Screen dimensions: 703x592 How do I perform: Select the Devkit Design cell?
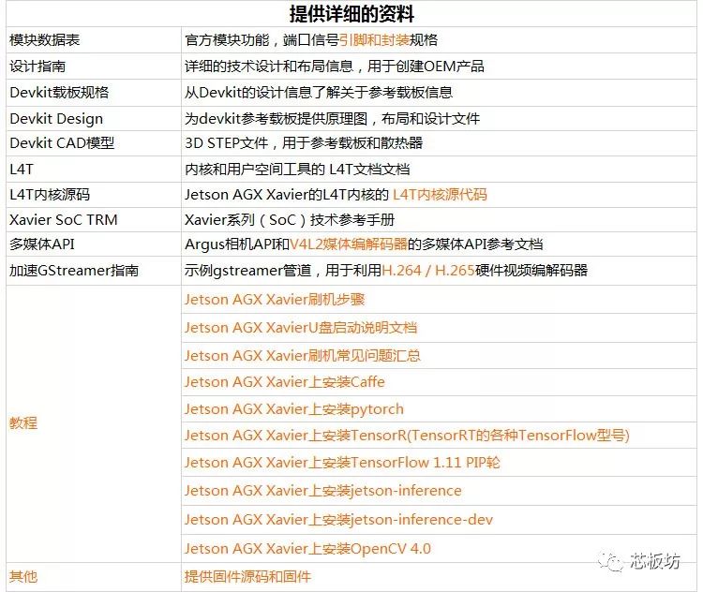click(x=94, y=118)
